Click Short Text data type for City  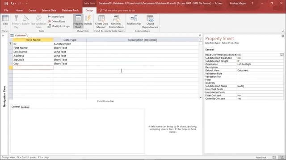(x=70, y=64)
